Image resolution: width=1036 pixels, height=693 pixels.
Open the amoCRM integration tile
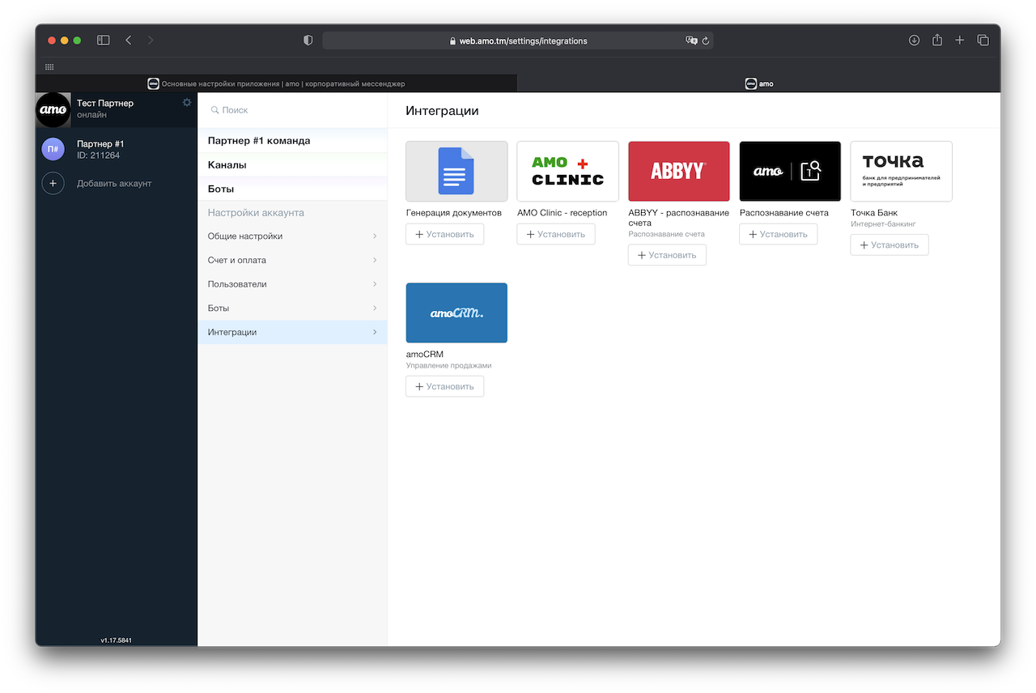tap(456, 312)
